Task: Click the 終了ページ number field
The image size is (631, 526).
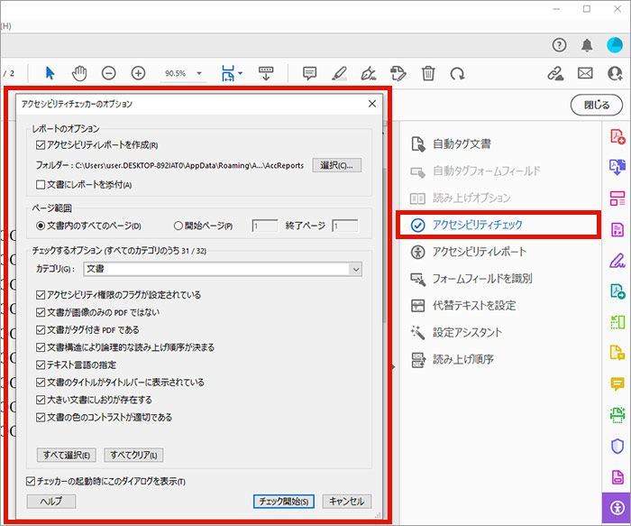Action: [344, 226]
